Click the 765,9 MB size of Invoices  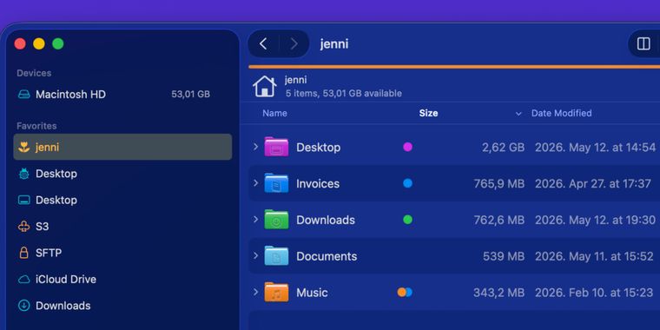tap(499, 183)
